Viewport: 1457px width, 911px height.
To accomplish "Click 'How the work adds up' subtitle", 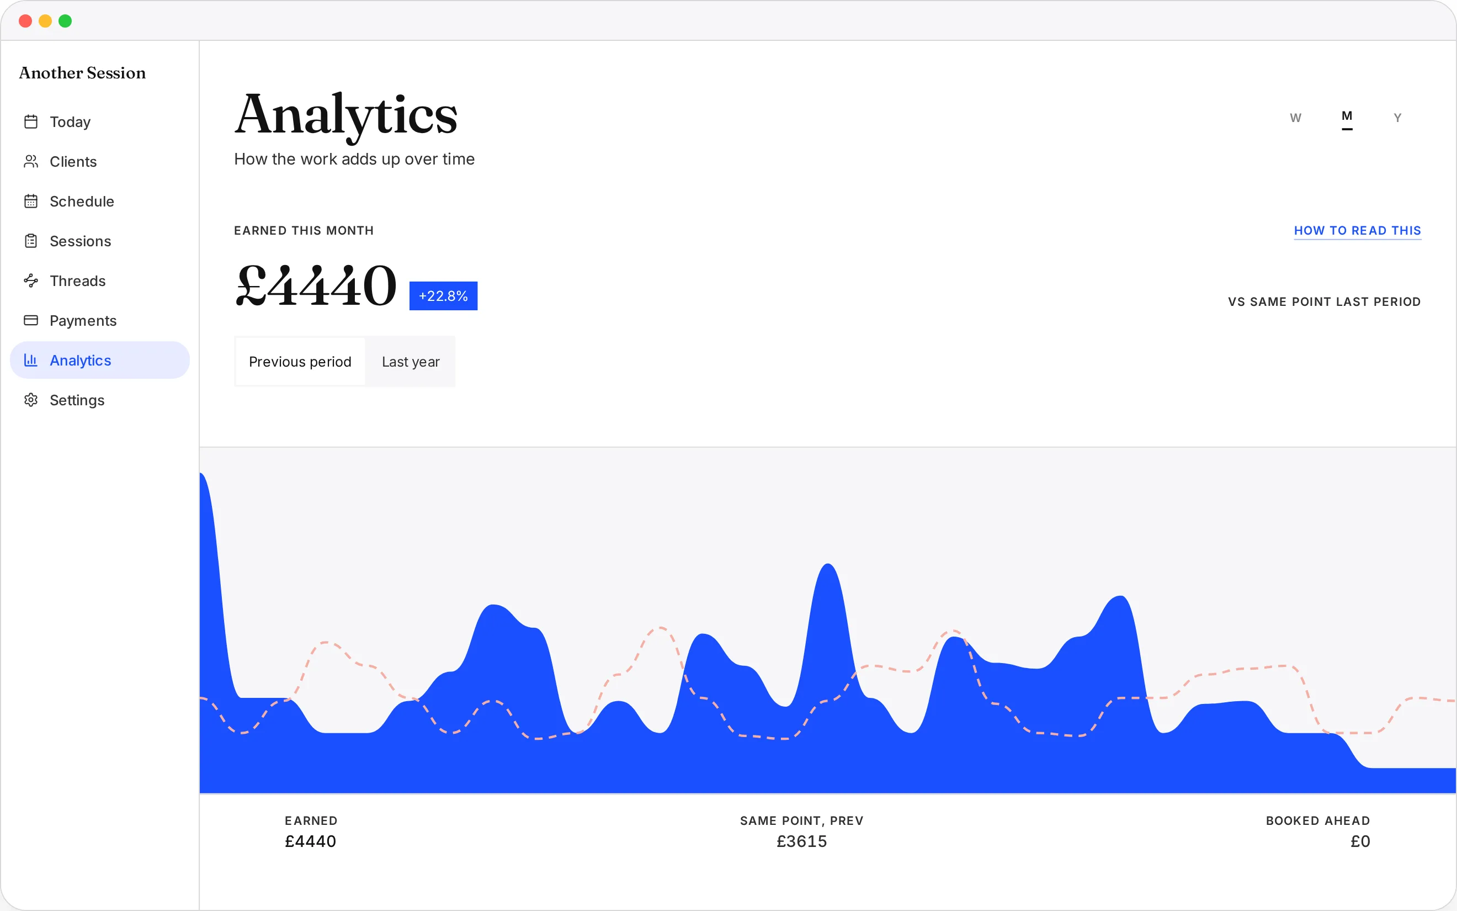I will tap(354, 159).
